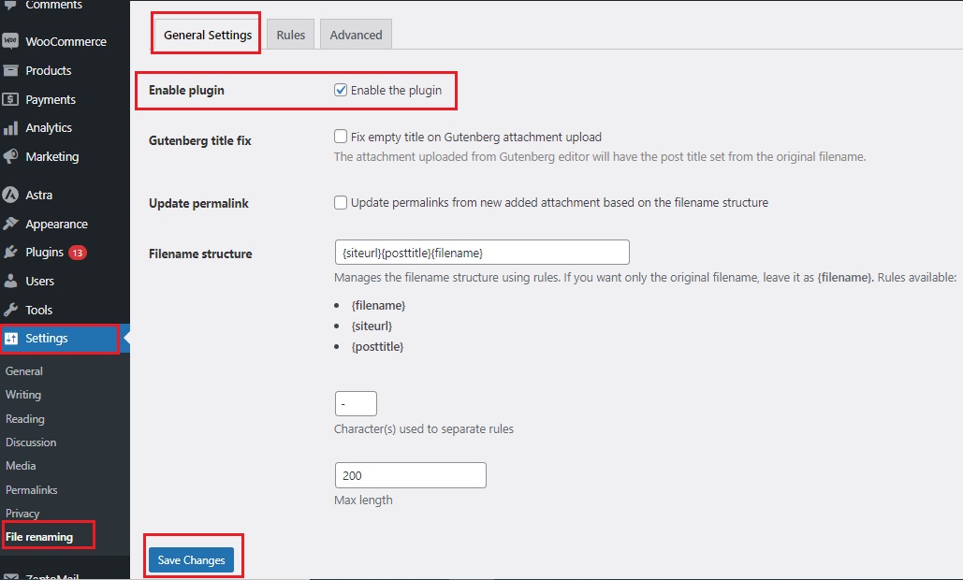Open the Advanced settings tab
Screen dimensions: 963x580
coord(356,34)
